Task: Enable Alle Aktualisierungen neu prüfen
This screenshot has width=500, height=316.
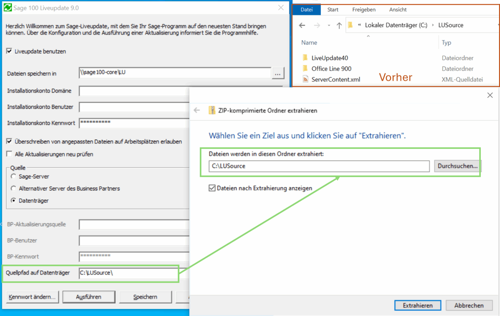Action: tap(9, 154)
